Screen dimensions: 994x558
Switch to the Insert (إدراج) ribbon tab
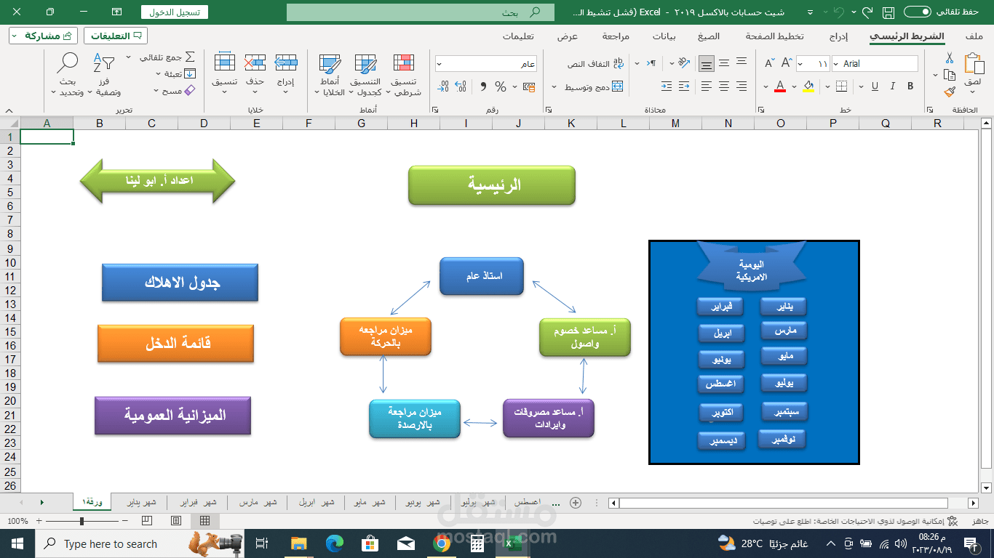(838, 36)
